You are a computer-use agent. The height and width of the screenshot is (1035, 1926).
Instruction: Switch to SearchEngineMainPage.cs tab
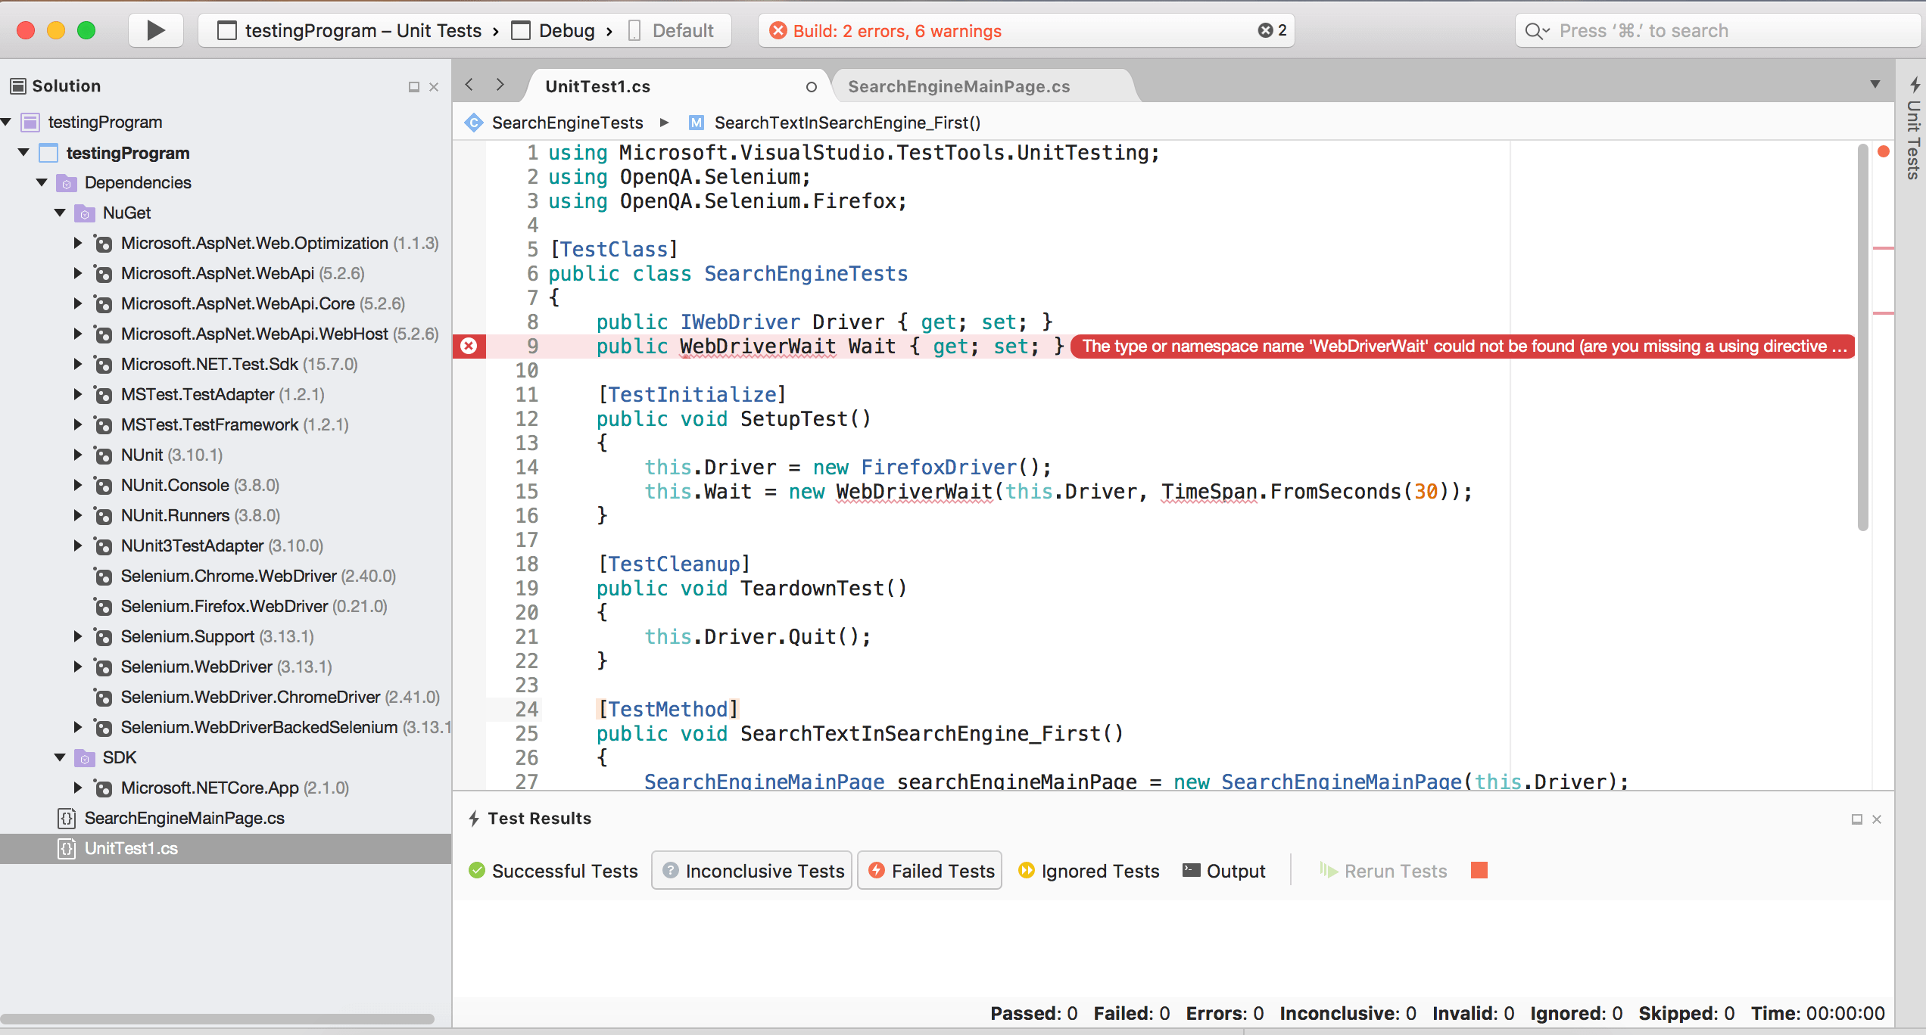(958, 86)
